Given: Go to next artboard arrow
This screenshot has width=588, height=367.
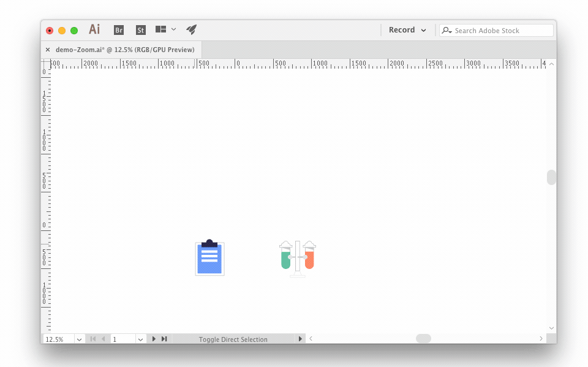Looking at the screenshot, I should (154, 339).
